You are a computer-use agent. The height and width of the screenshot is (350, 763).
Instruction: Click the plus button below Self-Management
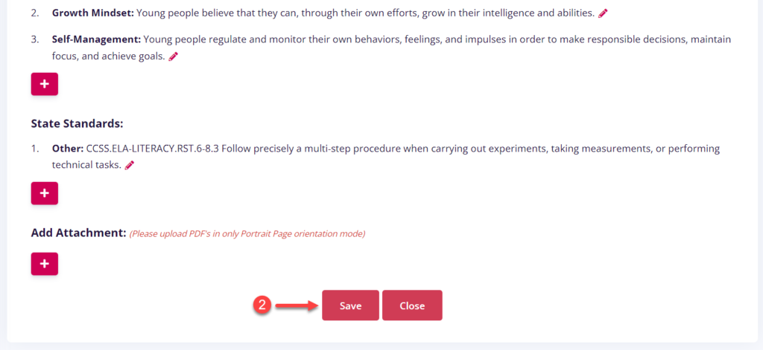pyautogui.click(x=45, y=84)
